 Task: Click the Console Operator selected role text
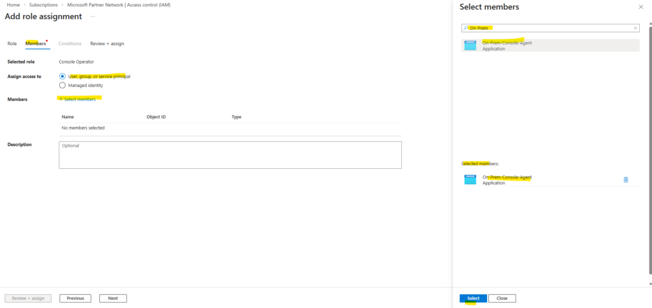(76, 62)
